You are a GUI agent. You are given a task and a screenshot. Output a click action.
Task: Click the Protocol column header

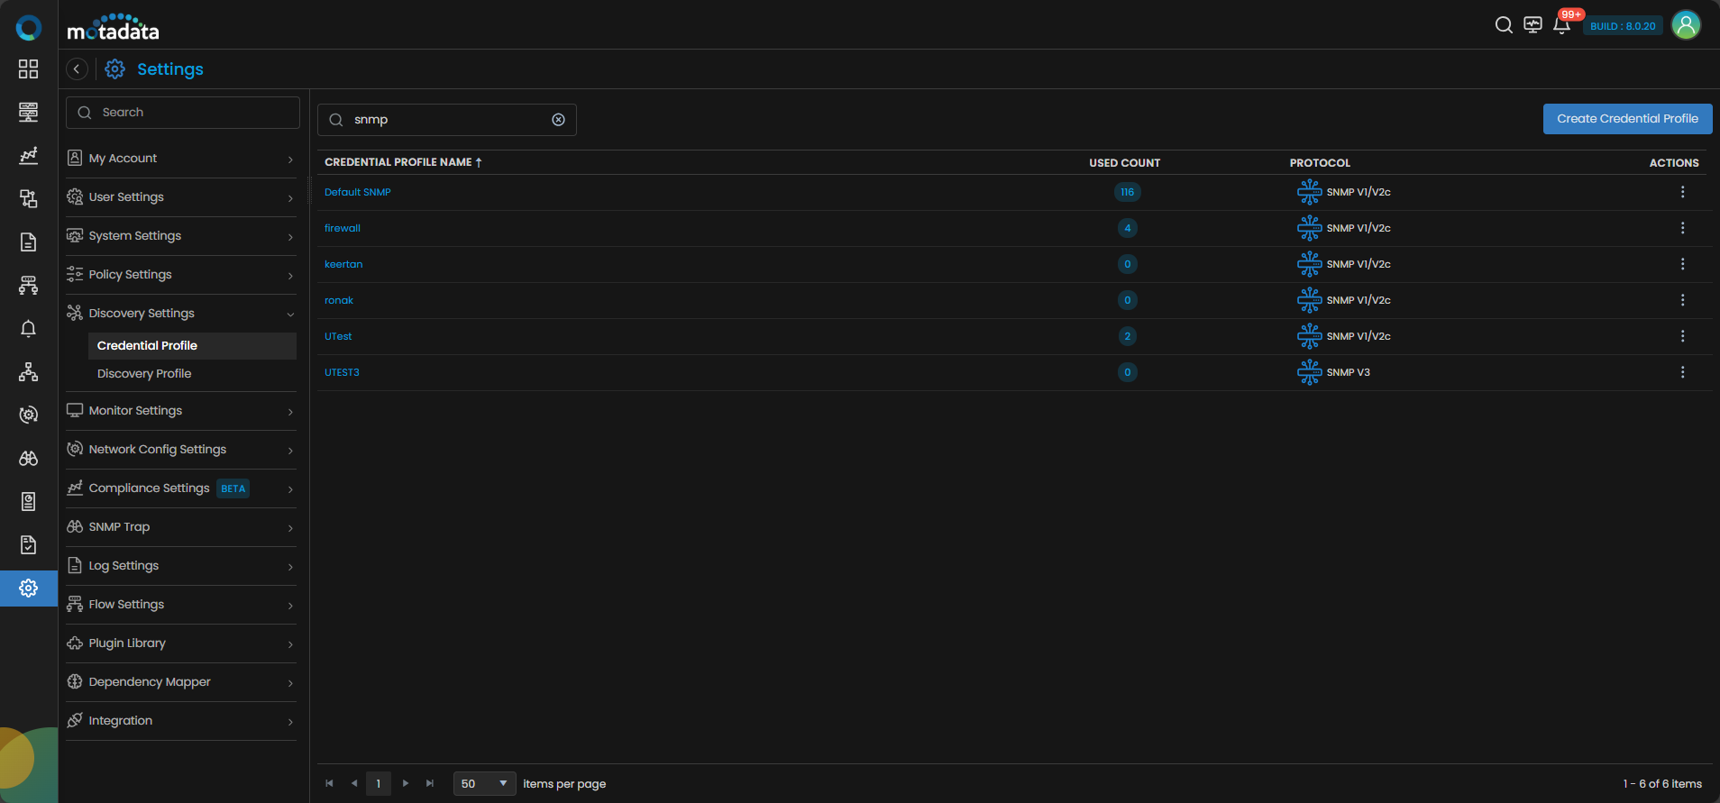pos(1320,163)
